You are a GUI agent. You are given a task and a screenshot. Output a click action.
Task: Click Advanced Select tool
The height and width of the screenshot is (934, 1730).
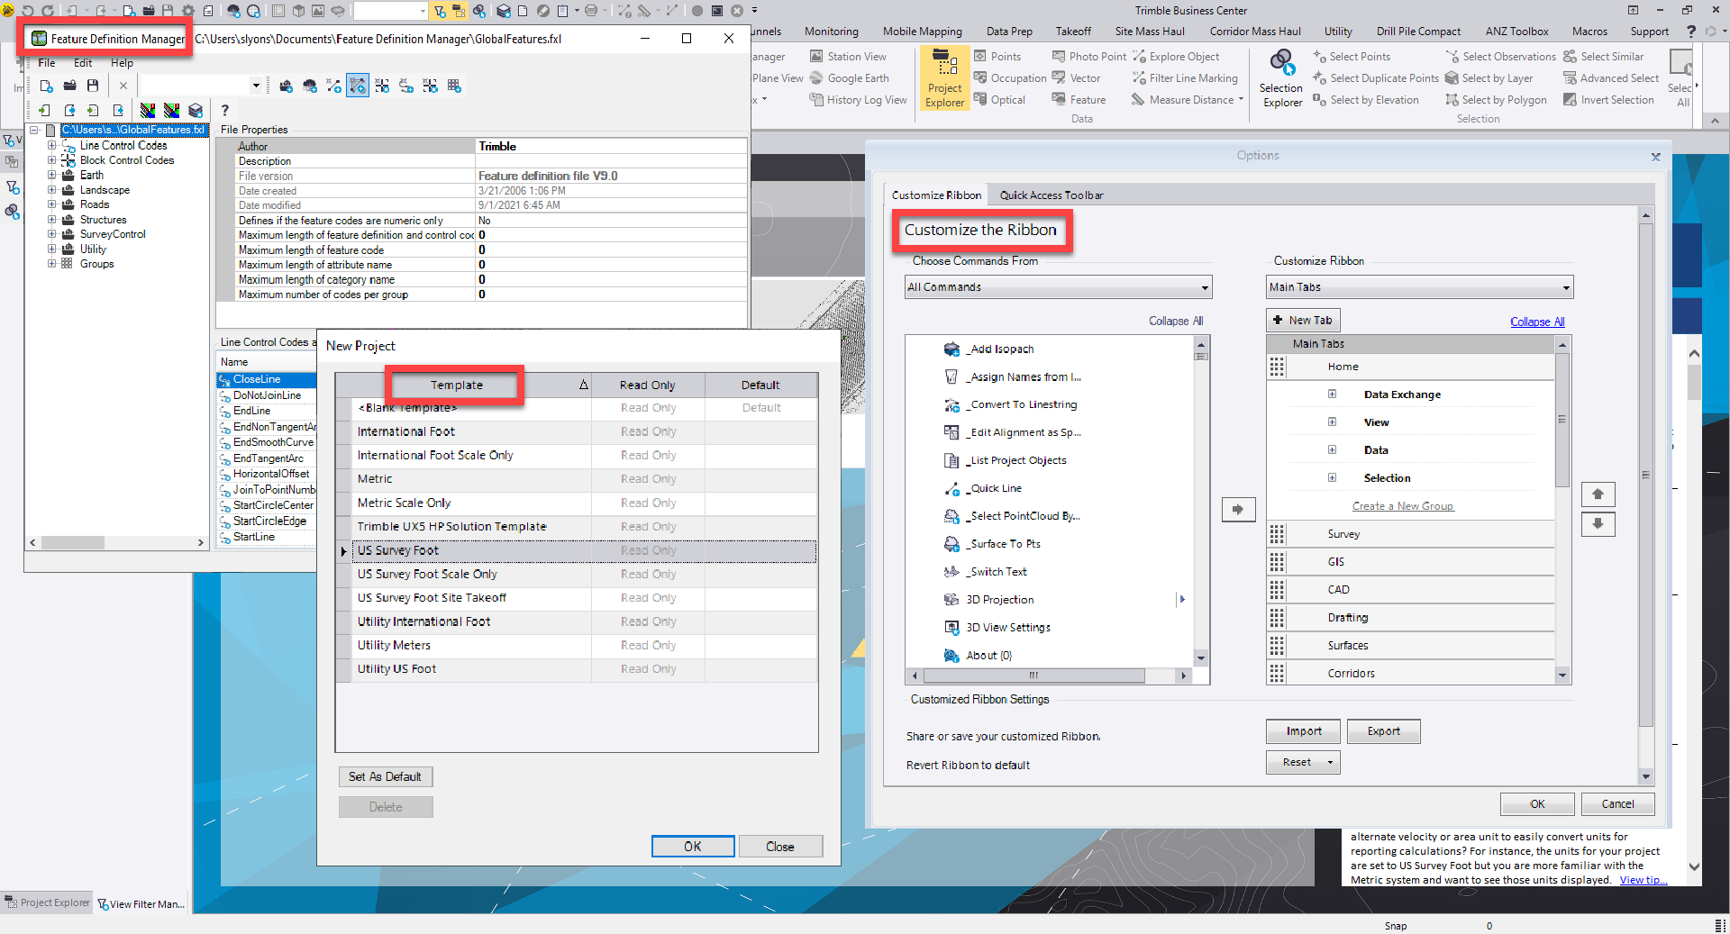click(1611, 78)
